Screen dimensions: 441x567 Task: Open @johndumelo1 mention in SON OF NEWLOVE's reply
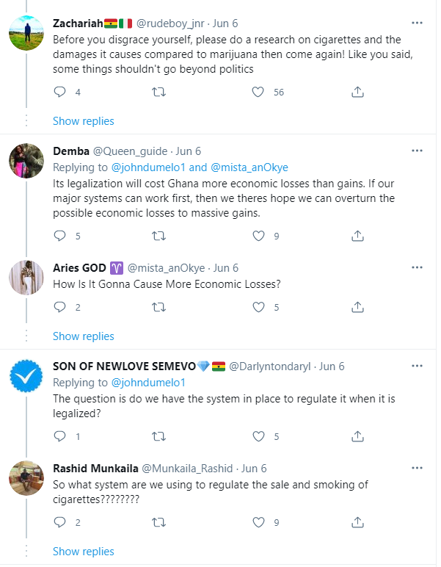[148, 382]
